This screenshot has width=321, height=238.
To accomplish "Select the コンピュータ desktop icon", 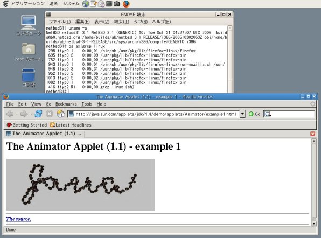I will click(29, 26).
